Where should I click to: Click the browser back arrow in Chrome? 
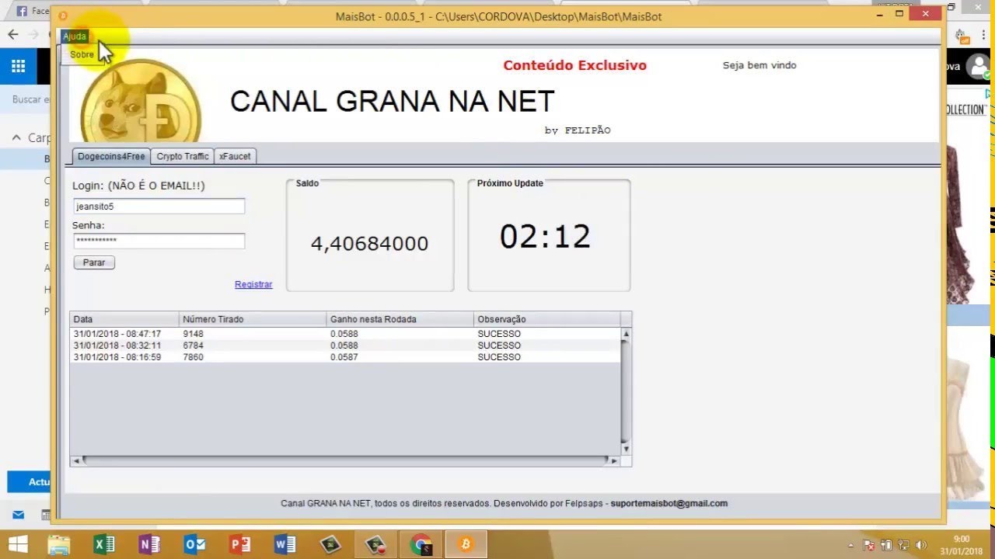[x=13, y=35]
